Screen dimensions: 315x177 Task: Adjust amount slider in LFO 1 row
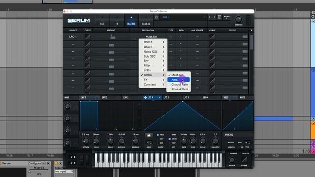click(113, 37)
